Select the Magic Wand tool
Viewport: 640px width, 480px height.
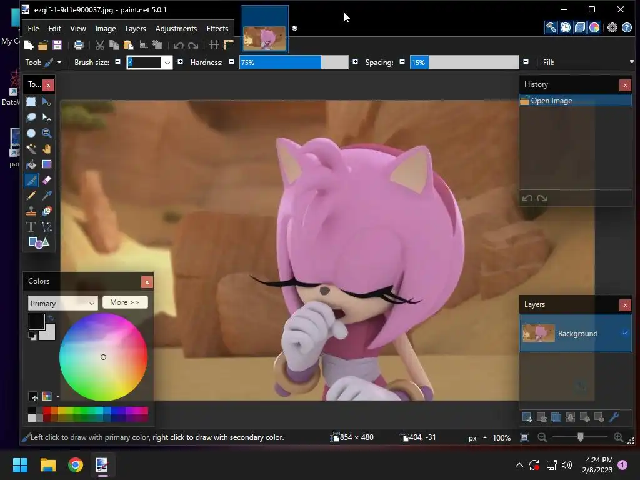pyautogui.click(x=31, y=149)
